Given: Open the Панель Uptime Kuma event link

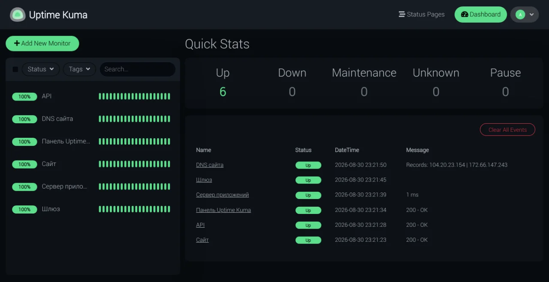Looking at the screenshot, I should coord(223,210).
